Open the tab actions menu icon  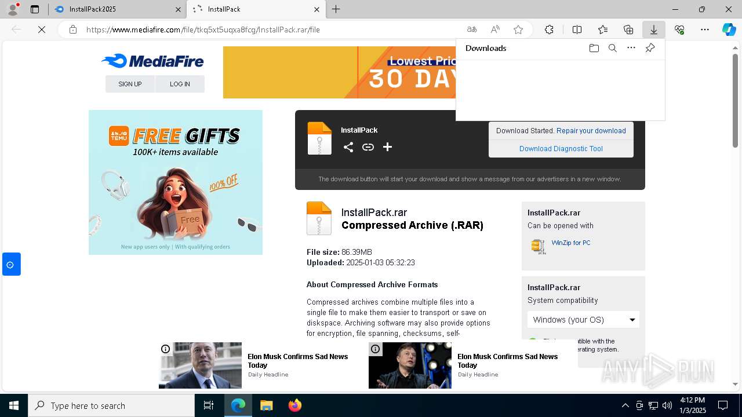coord(35,9)
